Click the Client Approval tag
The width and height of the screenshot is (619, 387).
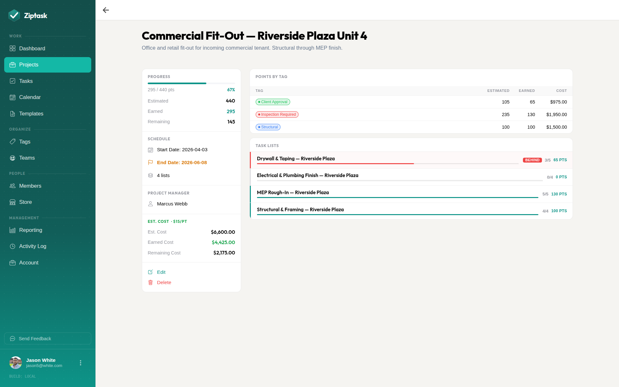273,102
